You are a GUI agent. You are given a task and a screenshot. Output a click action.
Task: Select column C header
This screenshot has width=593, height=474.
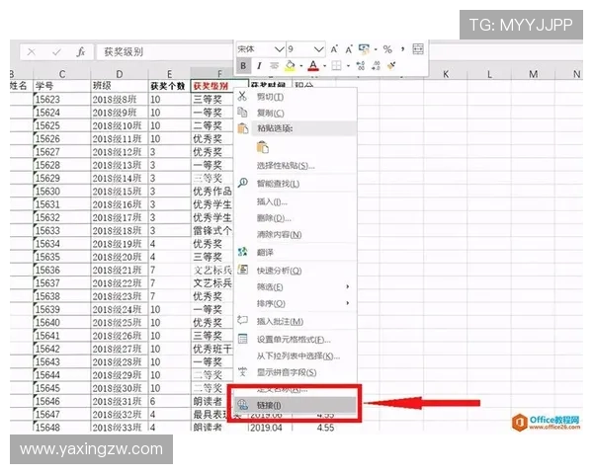point(62,74)
